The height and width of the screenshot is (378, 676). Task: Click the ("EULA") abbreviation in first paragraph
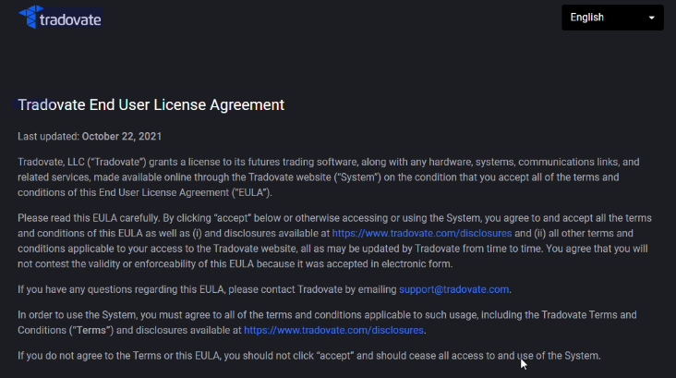point(251,192)
